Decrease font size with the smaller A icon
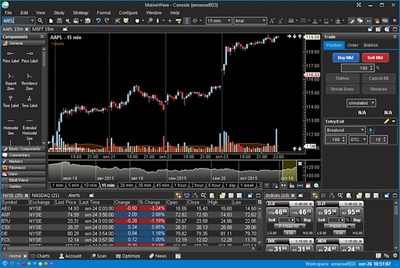This screenshot has width=400, height=268. pyautogui.click(x=280, y=21)
